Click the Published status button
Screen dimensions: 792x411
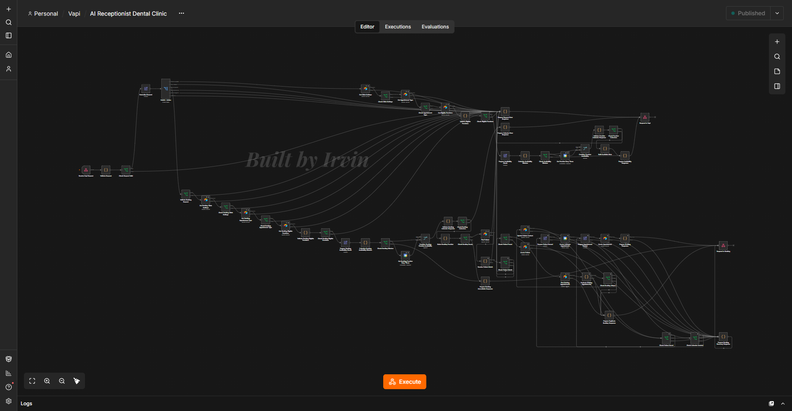748,13
